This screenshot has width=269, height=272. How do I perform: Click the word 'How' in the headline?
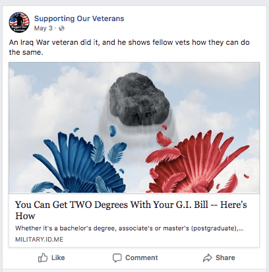click(25, 216)
